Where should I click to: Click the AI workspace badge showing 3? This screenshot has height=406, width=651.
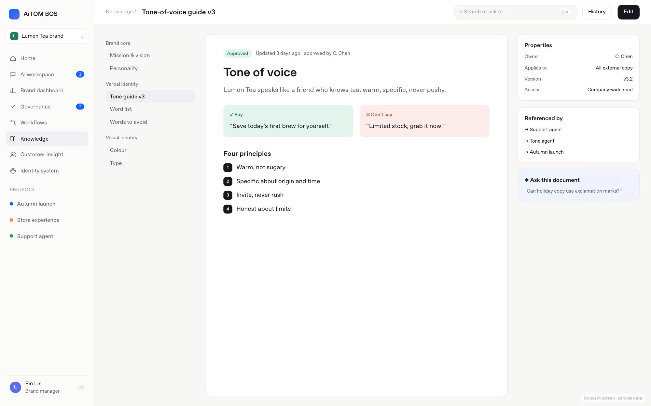(80, 74)
